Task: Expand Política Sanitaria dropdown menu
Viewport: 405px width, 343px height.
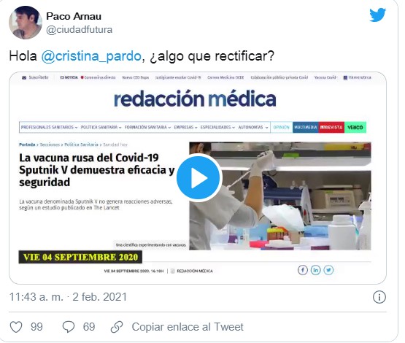Action: click(101, 127)
